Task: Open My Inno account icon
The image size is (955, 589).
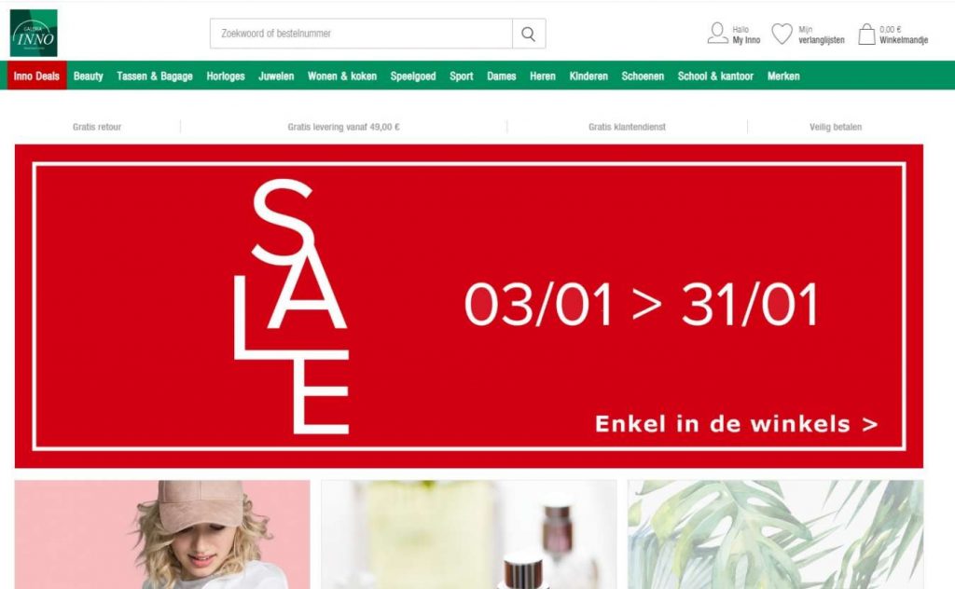Action: [x=717, y=34]
